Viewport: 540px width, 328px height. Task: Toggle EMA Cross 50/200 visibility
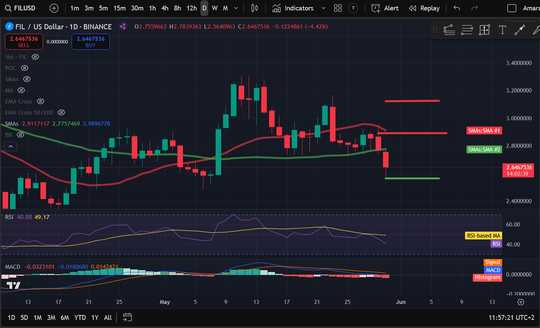pos(61,112)
